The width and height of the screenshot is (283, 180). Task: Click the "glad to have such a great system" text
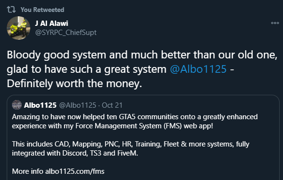(x=86, y=69)
